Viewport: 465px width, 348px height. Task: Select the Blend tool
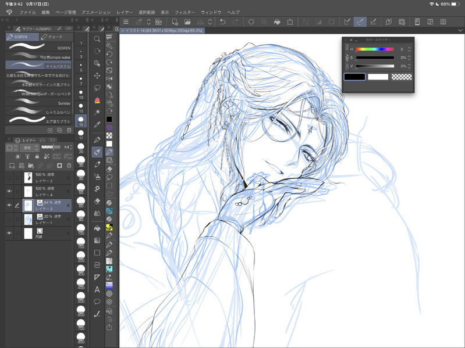97,213
